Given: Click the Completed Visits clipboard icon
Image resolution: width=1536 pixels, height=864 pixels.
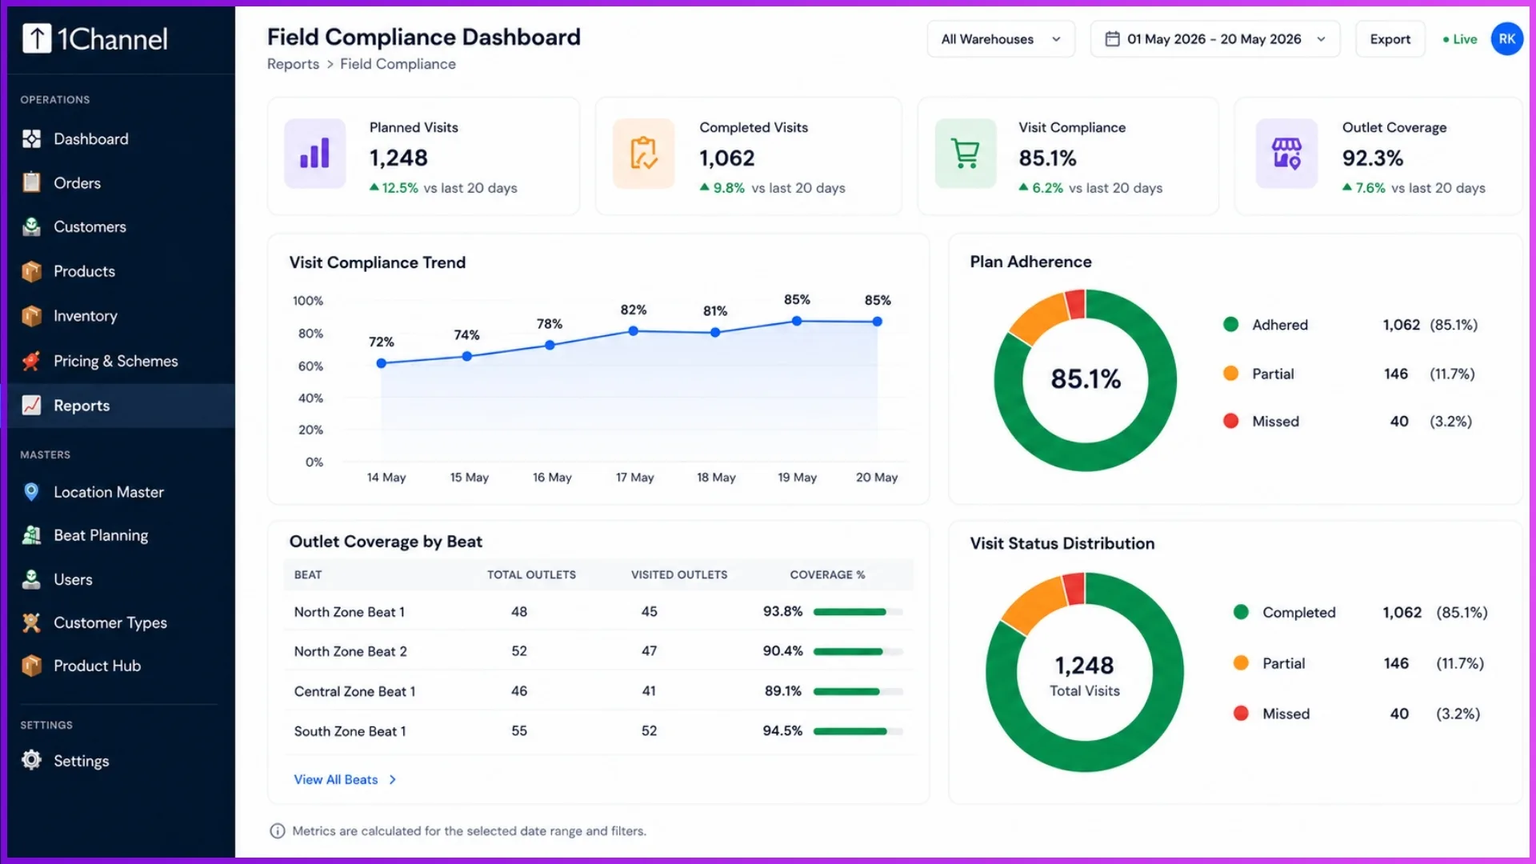Looking at the screenshot, I should [643, 154].
